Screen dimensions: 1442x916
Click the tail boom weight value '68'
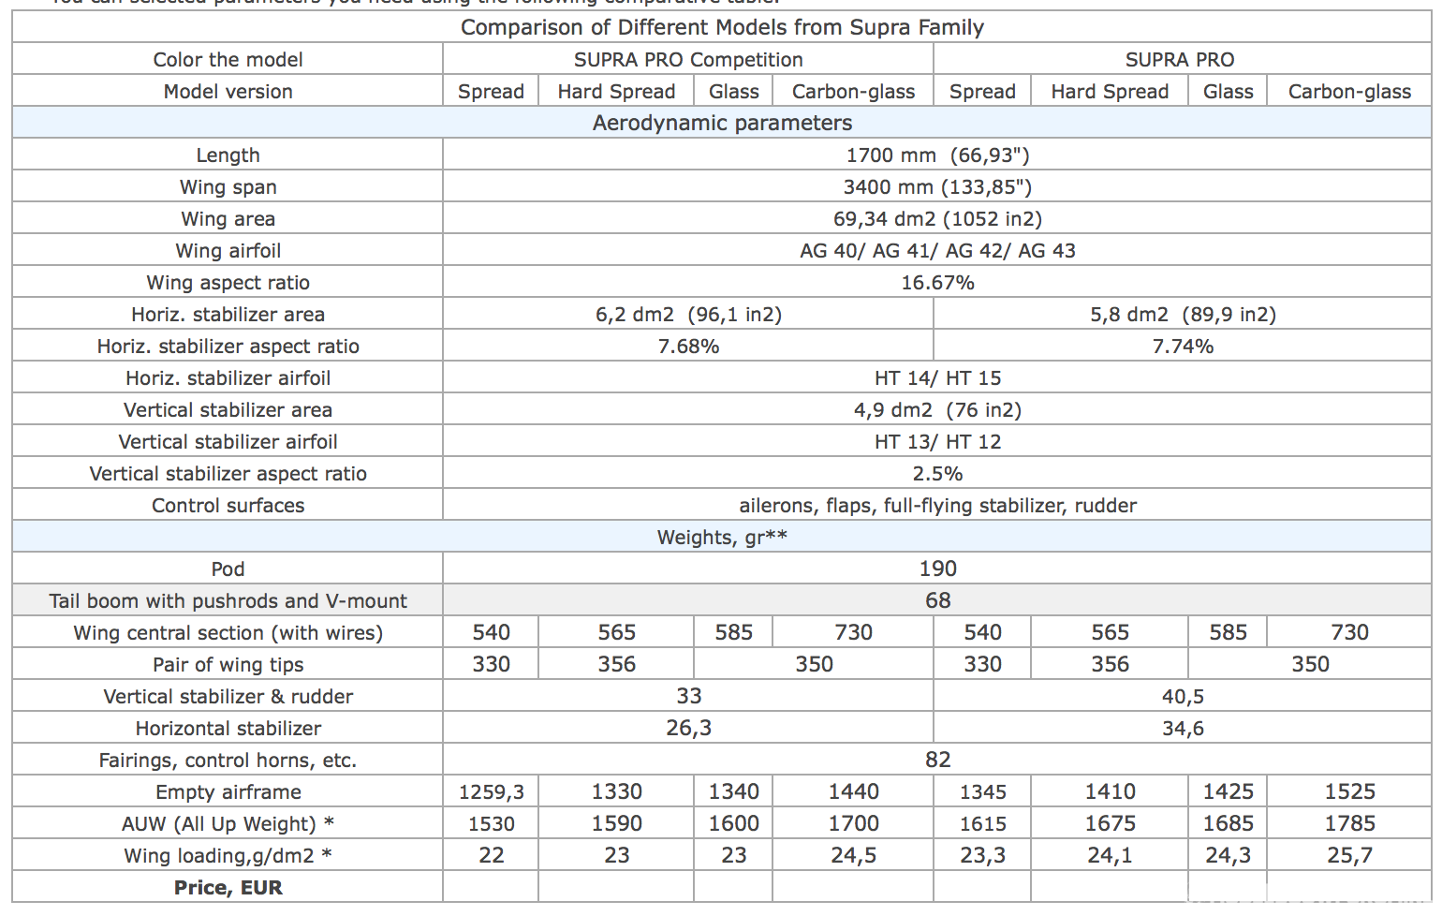[x=937, y=600]
